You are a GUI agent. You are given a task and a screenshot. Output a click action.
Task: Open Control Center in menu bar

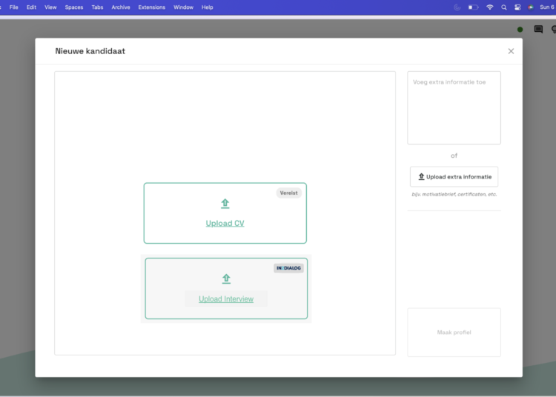click(517, 7)
